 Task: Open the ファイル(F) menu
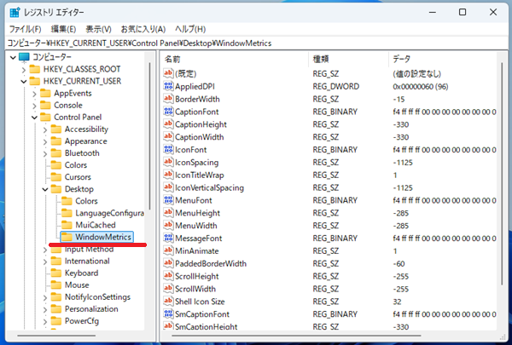point(25,29)
